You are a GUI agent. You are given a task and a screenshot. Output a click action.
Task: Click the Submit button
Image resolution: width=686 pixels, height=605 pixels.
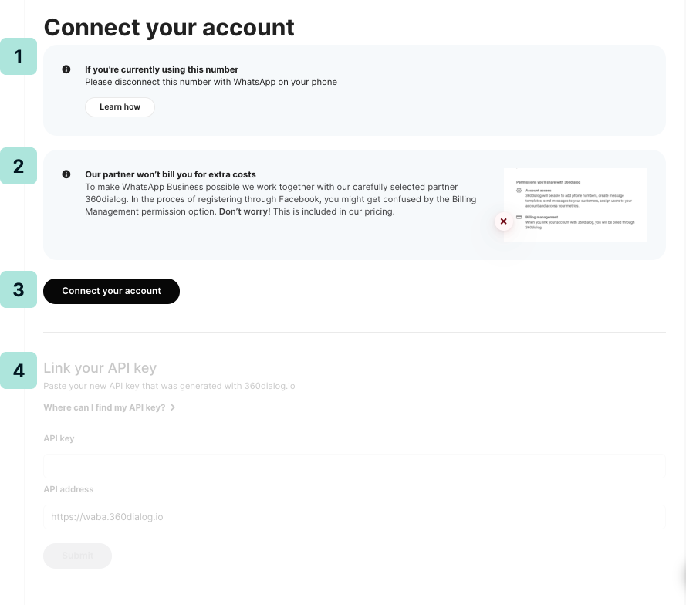(x=77, y=556)
